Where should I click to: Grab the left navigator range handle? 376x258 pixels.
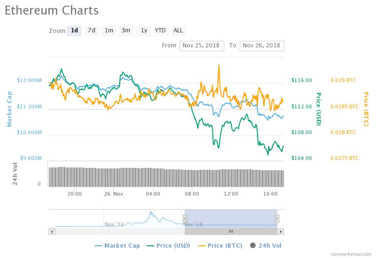185,219
